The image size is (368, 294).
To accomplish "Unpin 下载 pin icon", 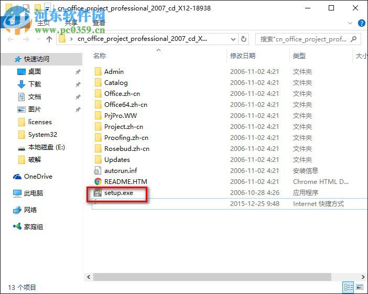I will pos(78,84).
